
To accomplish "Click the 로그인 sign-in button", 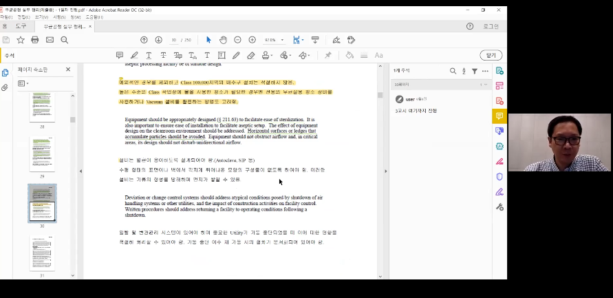I will 491,26.
